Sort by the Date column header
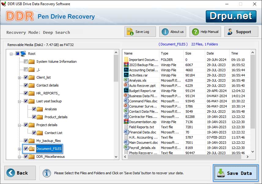 217,53
